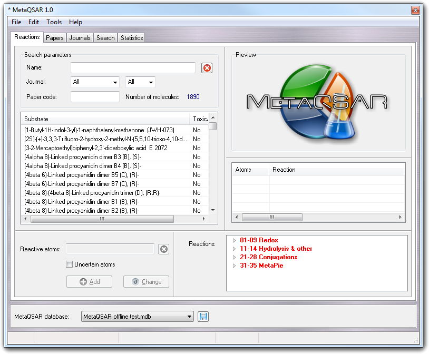Viewport: 429px width, 354px height.
Task: Open the first Journal dropdown
Action: click(x=95, y=82)
